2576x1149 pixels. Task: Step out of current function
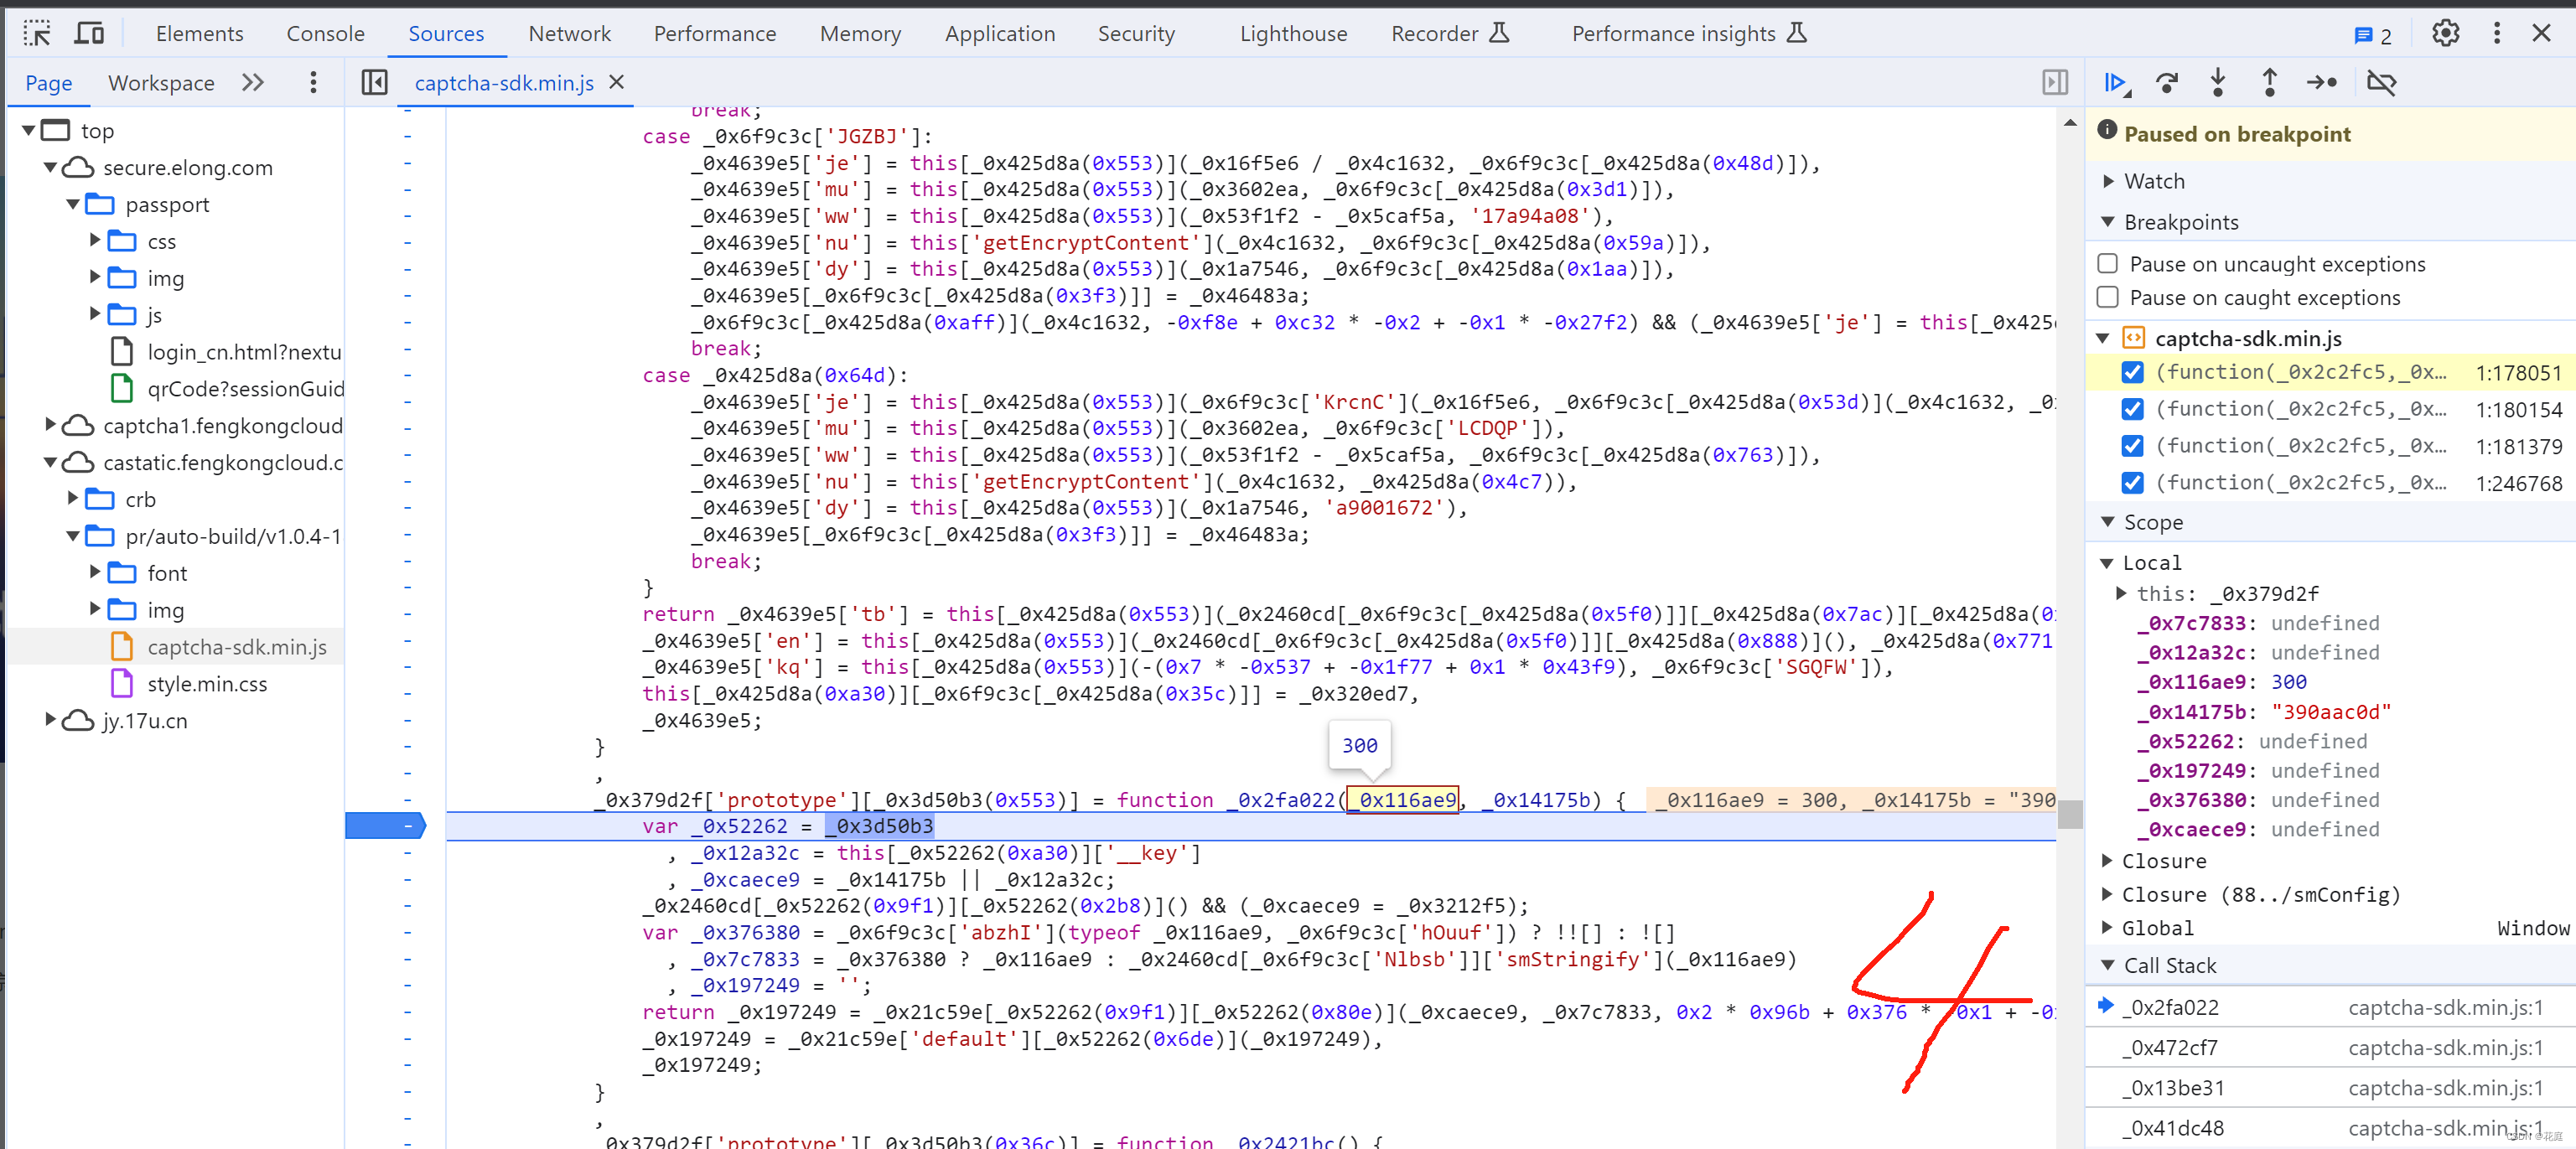(x=2269, y=83)
